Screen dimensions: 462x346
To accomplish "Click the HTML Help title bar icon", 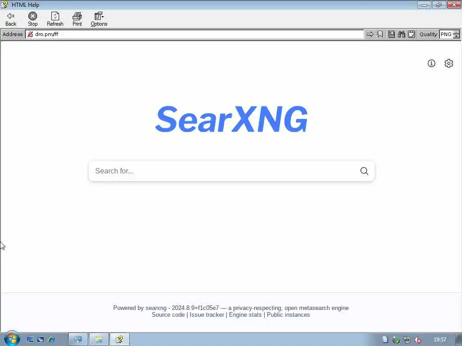I will (4, 5).
